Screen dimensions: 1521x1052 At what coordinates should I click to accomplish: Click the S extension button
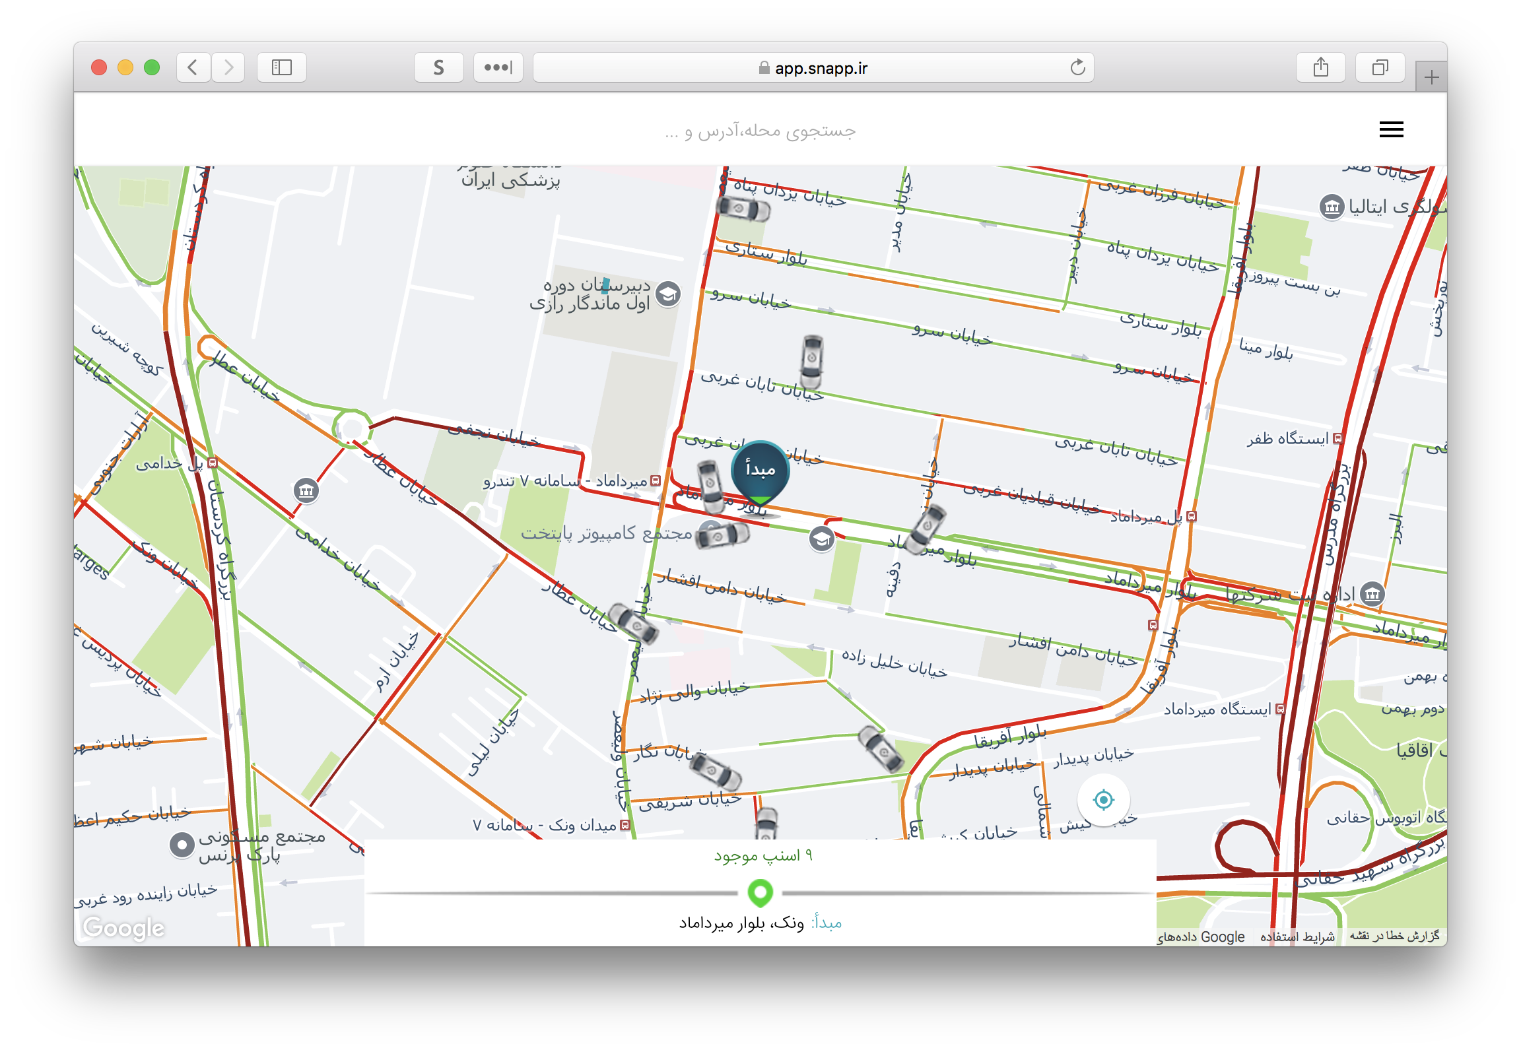439,67
